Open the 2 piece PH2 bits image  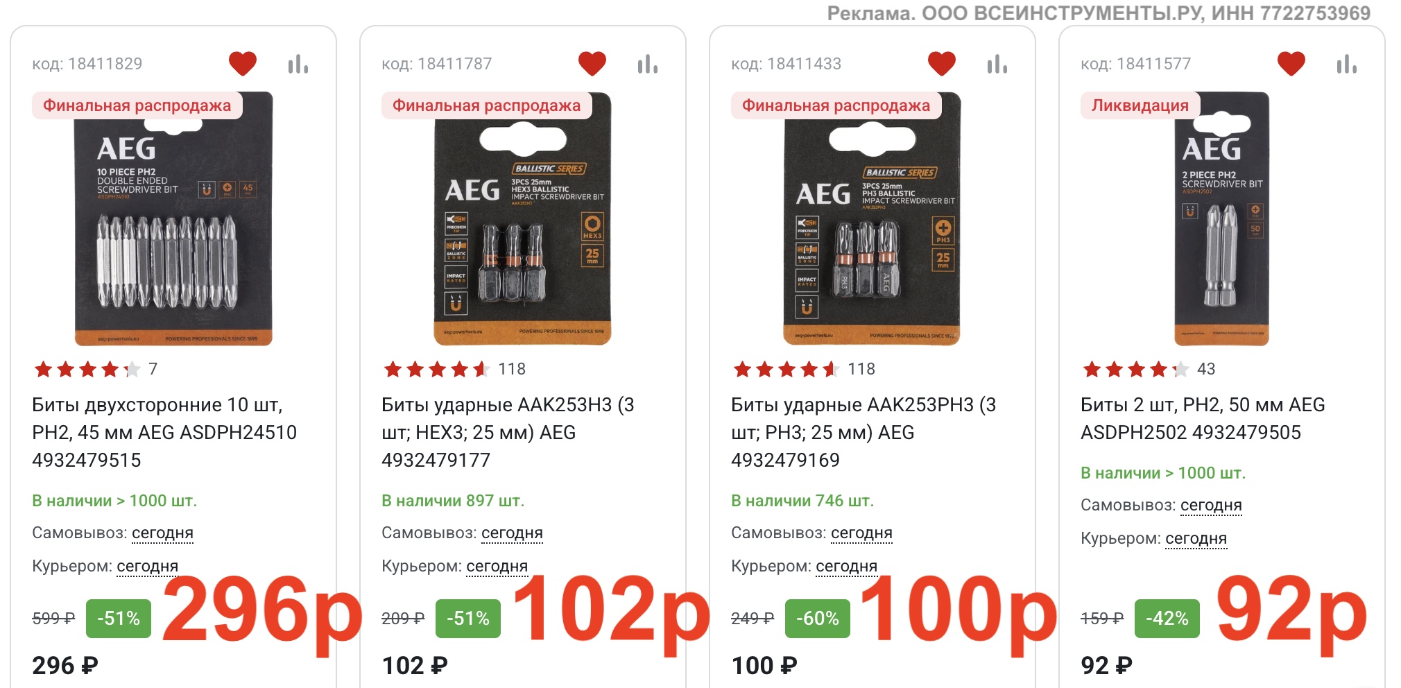[x=1222, y=218]
